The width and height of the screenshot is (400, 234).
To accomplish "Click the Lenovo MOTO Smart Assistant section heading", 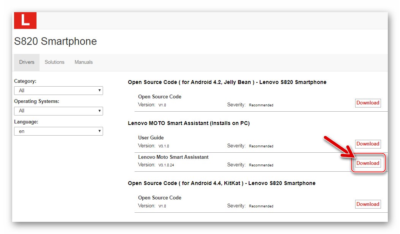I will point(189,123).
